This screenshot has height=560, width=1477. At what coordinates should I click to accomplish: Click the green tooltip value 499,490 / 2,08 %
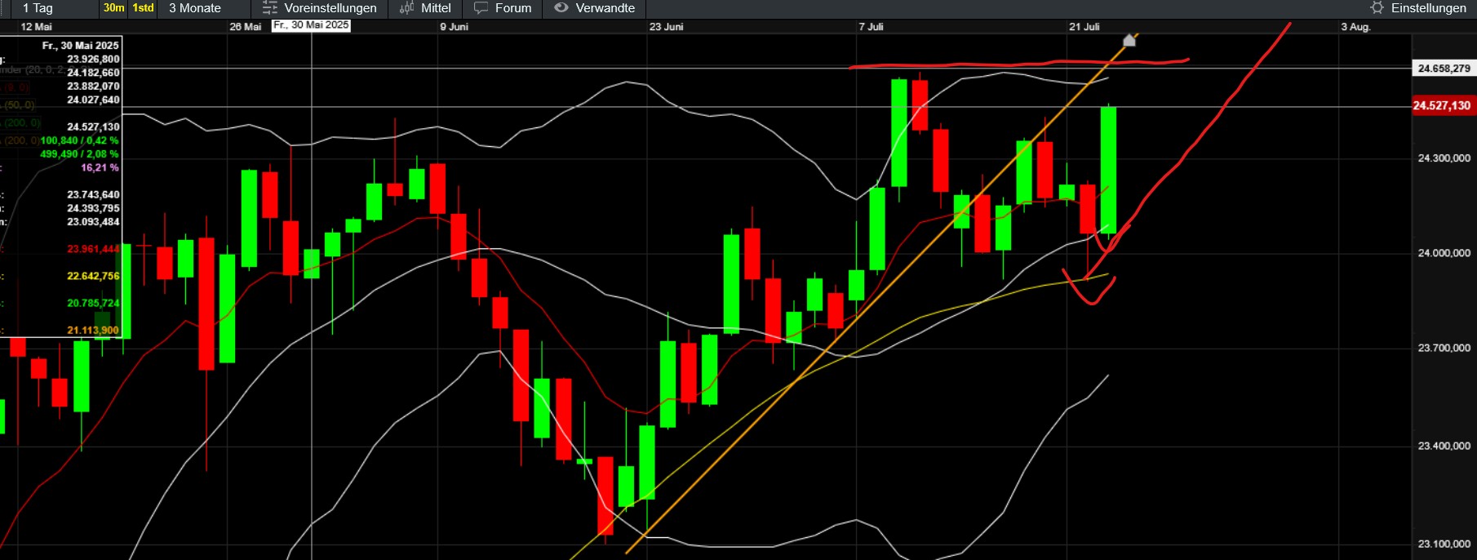(x=79, y=153)
